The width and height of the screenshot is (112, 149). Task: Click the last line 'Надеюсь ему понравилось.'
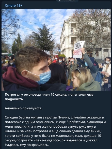(27, 145)
